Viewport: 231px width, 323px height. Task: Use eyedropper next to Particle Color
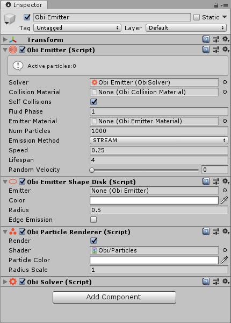tap(224, 260)
